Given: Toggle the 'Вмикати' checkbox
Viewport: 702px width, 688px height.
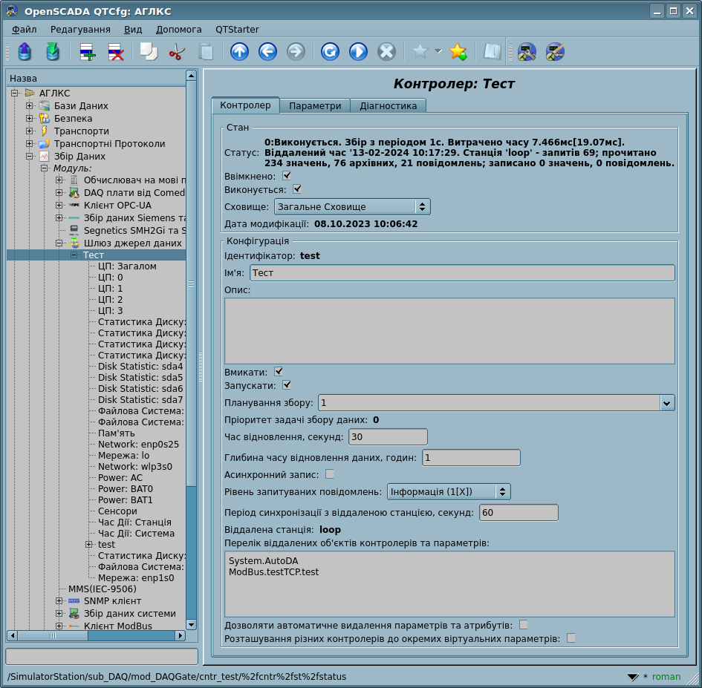Looking at the screenshot, I should pos(279,371).
